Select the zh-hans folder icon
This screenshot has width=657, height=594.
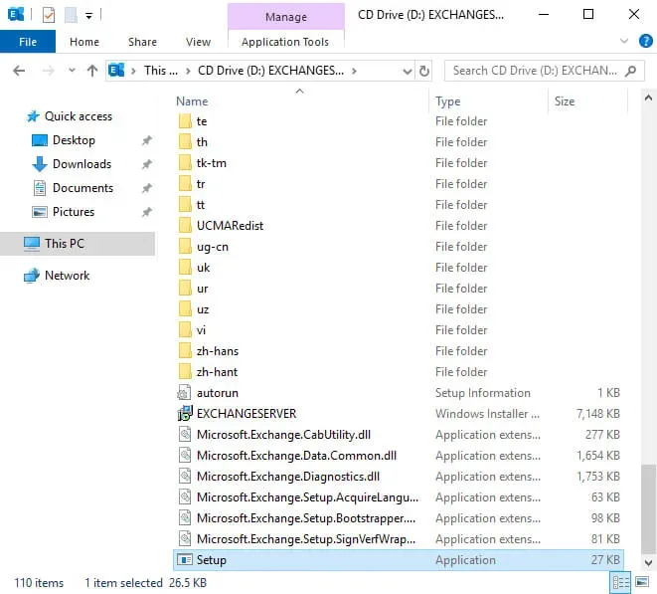click(x=185, y=351)
